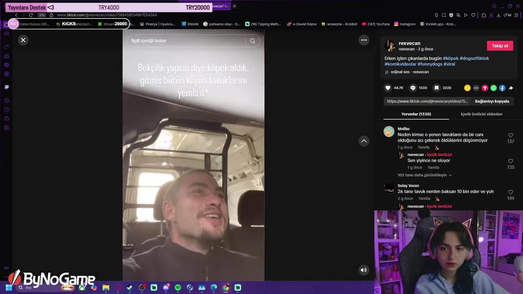Image resolution: width=523 pixels, height=294 pixels.
Task: Open comments via the speech bubble icon
Action: pyautogui.click(x=413, y=88)
